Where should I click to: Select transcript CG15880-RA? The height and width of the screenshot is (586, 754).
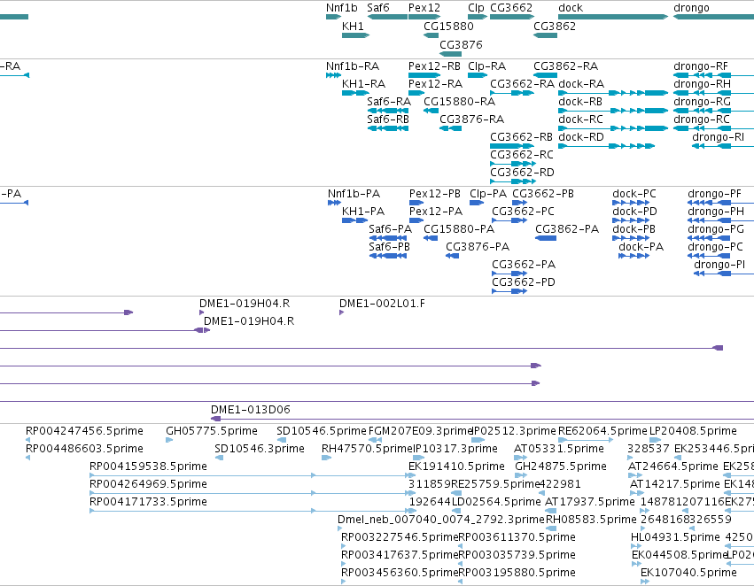click(x=459, y=101)
